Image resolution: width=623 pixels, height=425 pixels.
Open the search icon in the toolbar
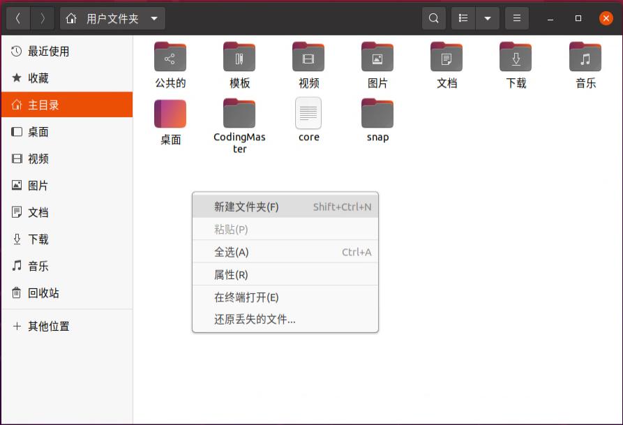click(x=433, y=18)
